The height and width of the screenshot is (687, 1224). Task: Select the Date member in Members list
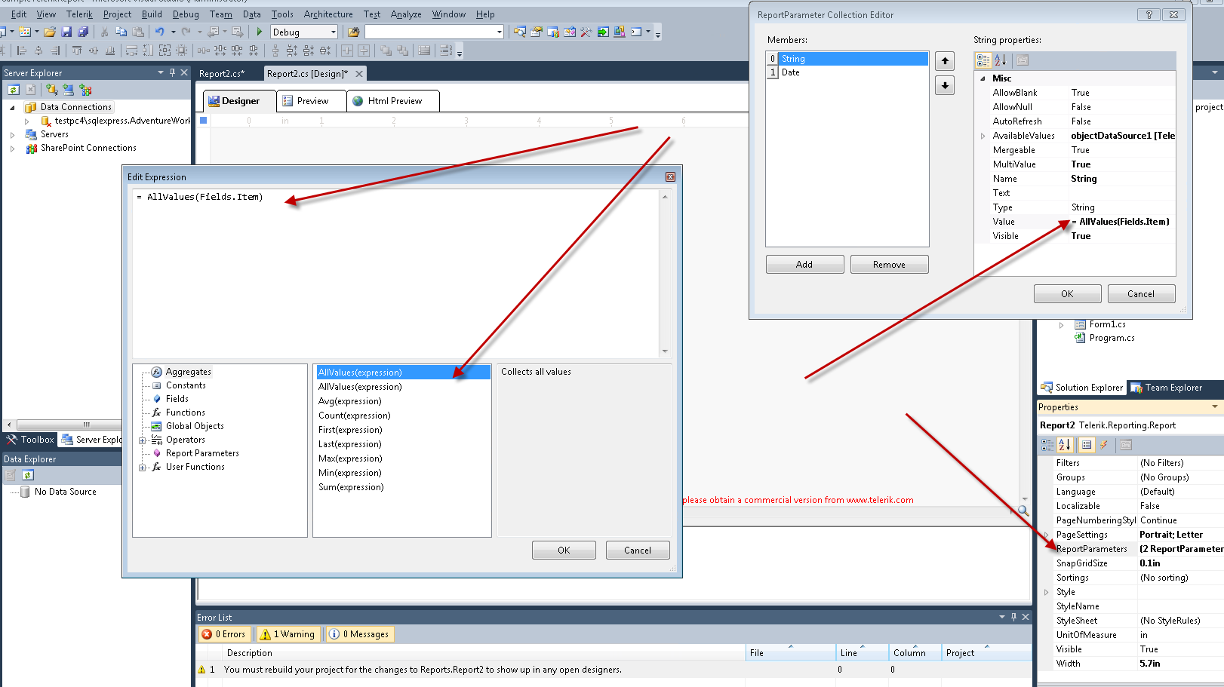[847, 72]
